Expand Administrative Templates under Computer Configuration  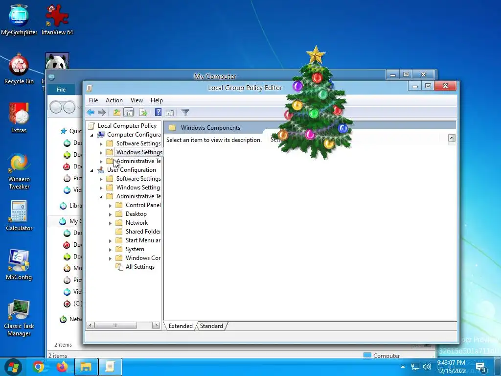click(101, 161)
